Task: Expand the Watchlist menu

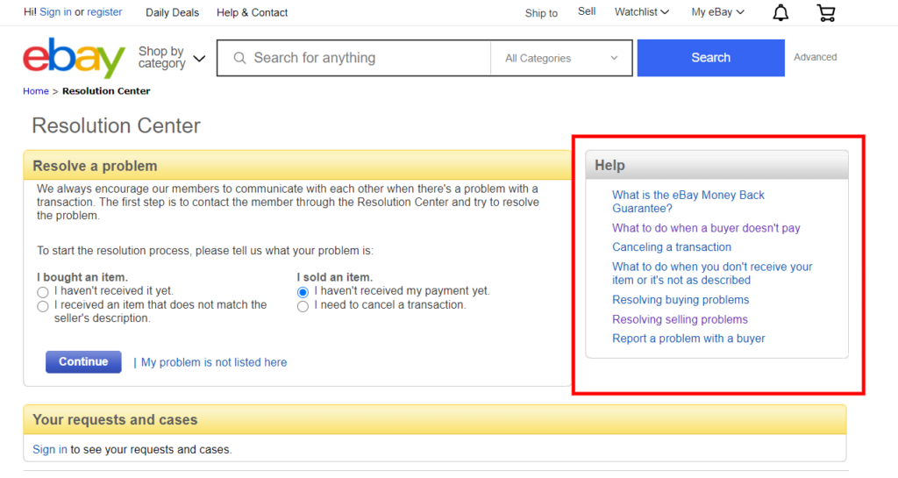Action: click(x=641, y=12)
